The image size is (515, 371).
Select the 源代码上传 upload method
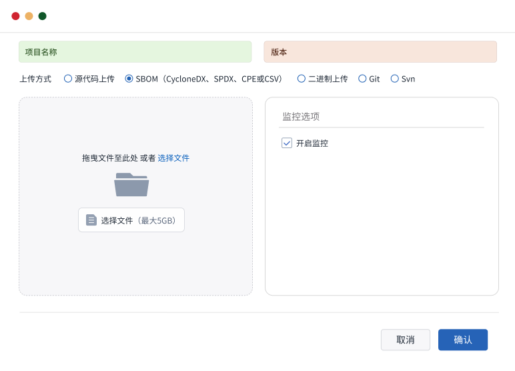68,79
